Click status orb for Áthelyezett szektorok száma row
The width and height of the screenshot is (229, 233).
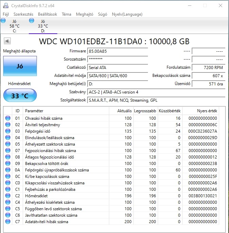pyautogui.click(x=8, y=144)
